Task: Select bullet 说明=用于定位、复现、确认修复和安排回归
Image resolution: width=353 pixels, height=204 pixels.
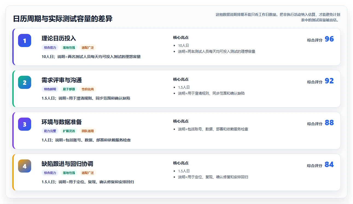Action: tap(213, 177)
